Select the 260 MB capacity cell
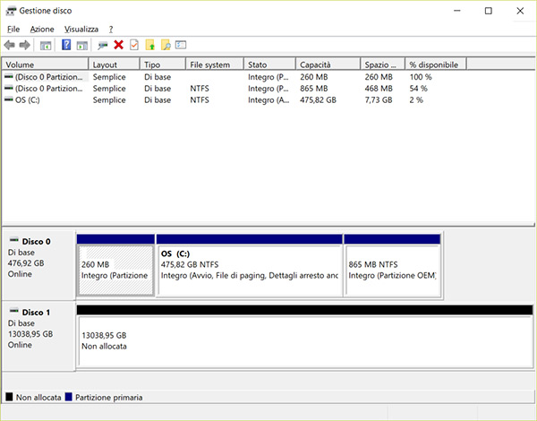This screenshot has height=421, width=537. (x=314, y=77)
